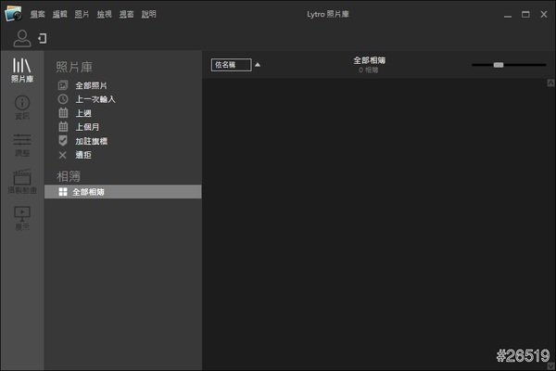Open the 展示 presentation panel icon
The height and width of the screenshot is (371, 556).
(x=21, y=217)
